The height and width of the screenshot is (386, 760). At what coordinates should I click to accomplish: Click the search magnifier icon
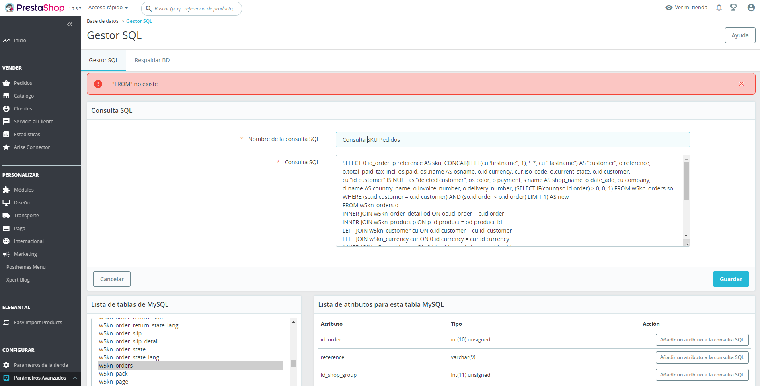149,9
